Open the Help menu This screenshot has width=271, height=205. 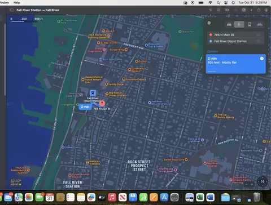16,3
